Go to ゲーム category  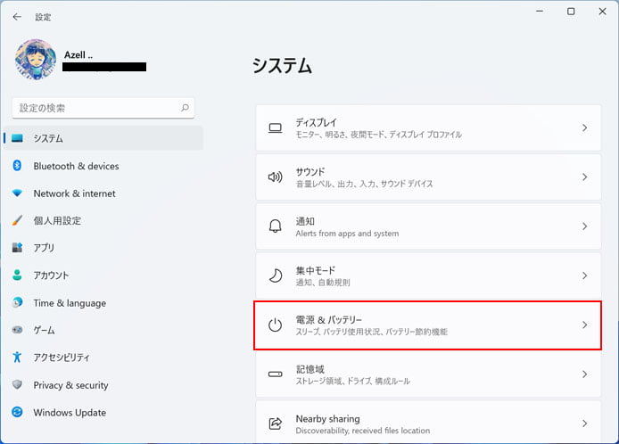tap(103, 330)
